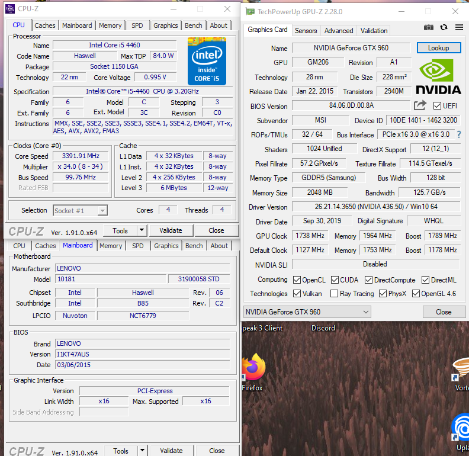Viewport: 469px width, 456px height.
Task: Open Graphics tab in upper CPU-Z window
Action: click(166, 25)
